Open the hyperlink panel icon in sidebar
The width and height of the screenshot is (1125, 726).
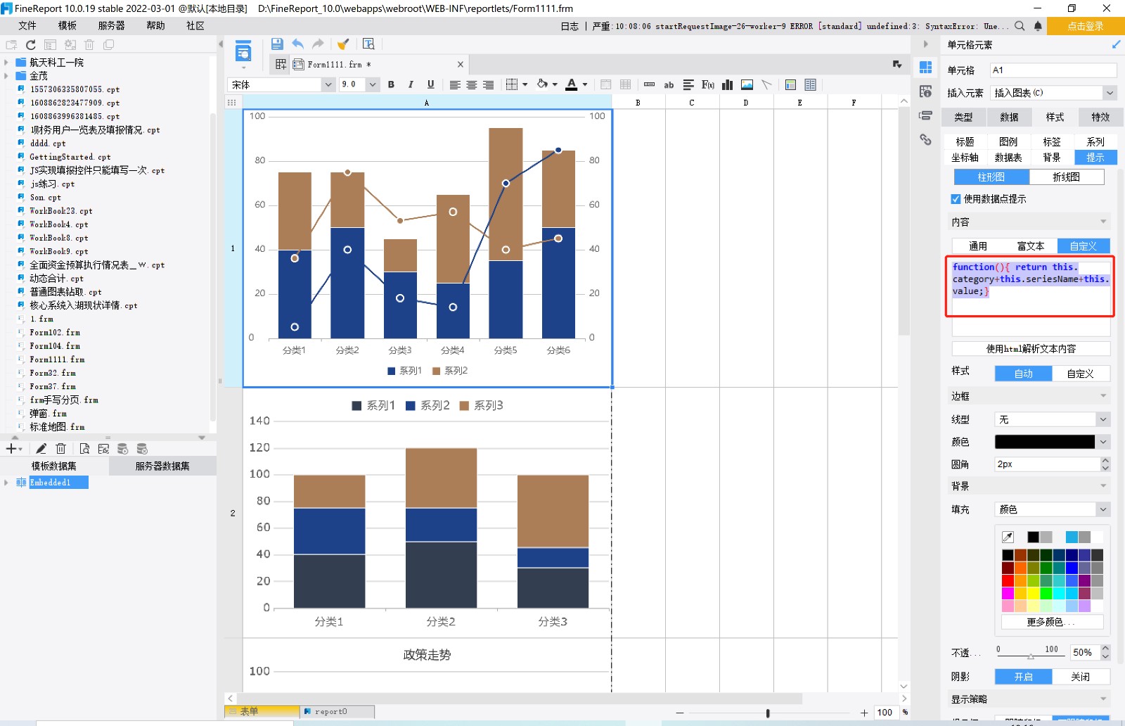(926, 140)
